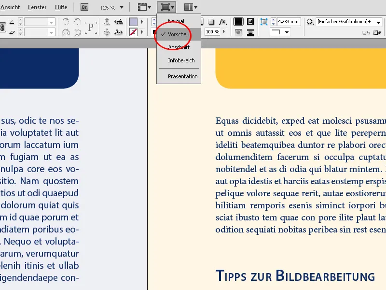Open the corner shape dropdown
This screenshot has width=386, height=290.
[x=280, y=32]
